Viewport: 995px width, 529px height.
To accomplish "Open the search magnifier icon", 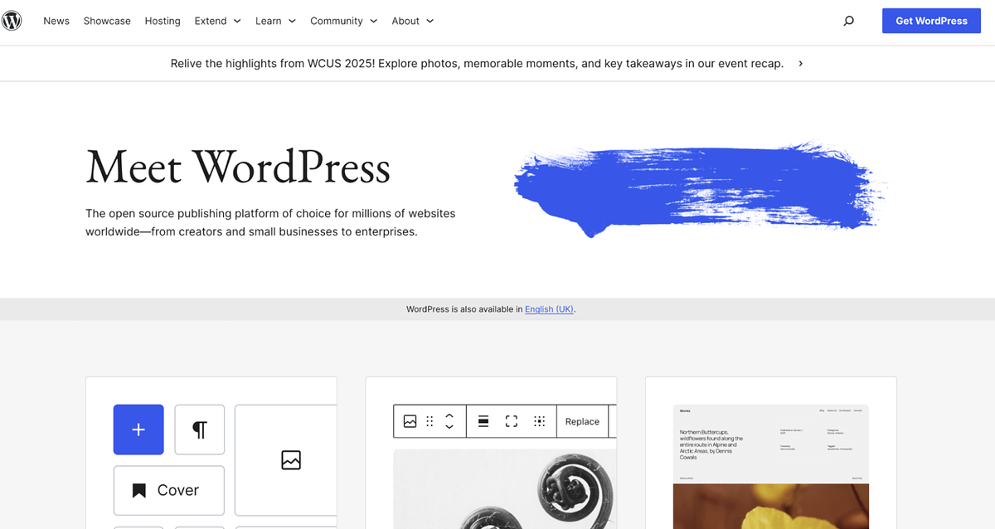I will [848, 21].
